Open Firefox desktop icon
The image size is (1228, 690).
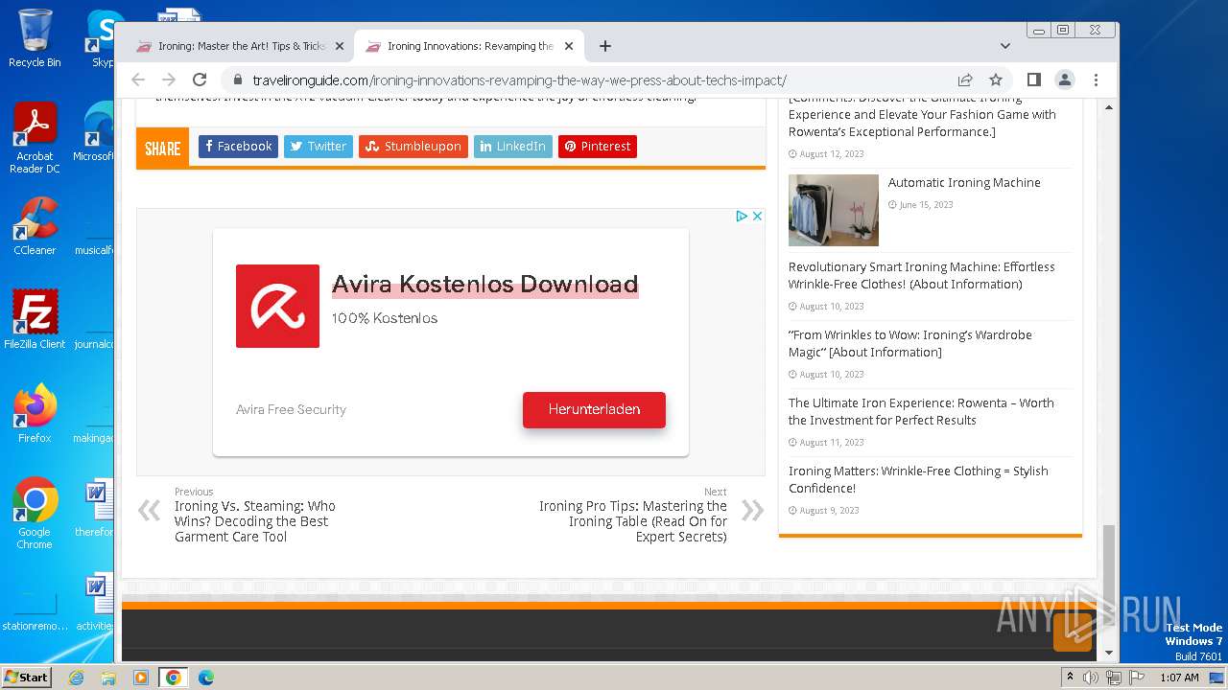[x=35, y=413]
